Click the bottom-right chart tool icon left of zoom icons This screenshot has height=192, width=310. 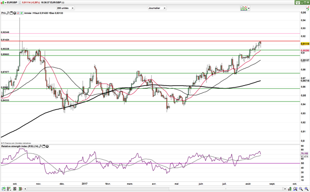289,189
